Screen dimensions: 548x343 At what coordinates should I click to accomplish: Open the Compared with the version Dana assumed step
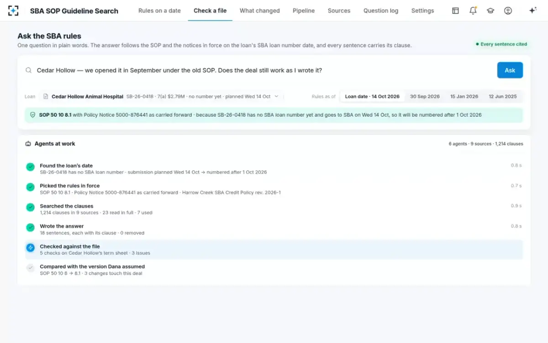coord(274,270)
